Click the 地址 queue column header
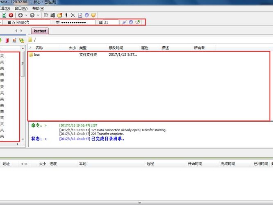Screen dimensions: 273x205 tap(6, 164)
